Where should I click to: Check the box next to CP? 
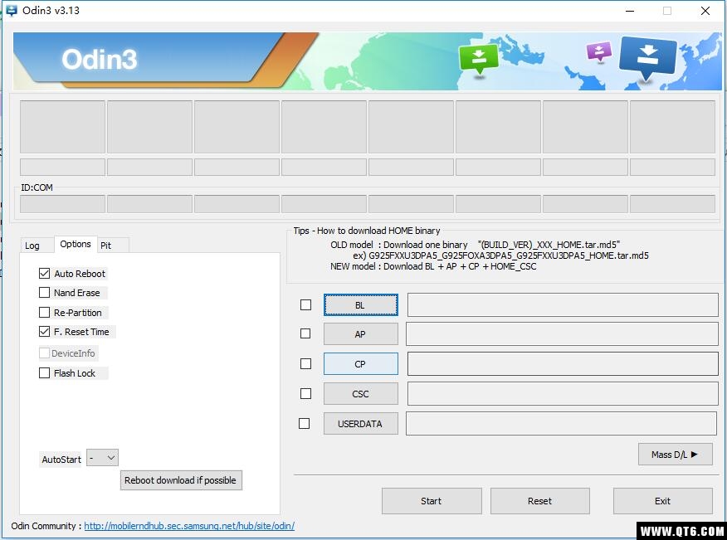click(x=305, y=364)
